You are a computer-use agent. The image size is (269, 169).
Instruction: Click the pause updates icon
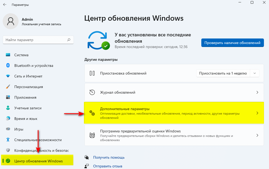click(x=92, y=73)
